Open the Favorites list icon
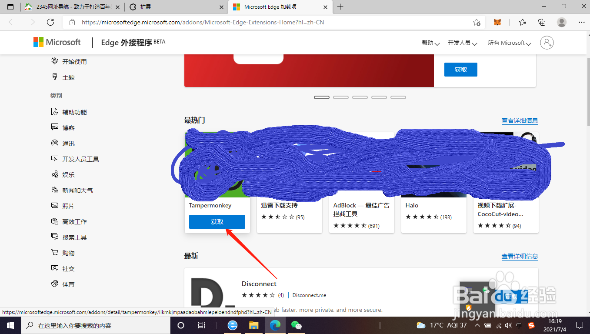Image resolution: width=590 pixels, height=334 pixels. tap(523, 22)
